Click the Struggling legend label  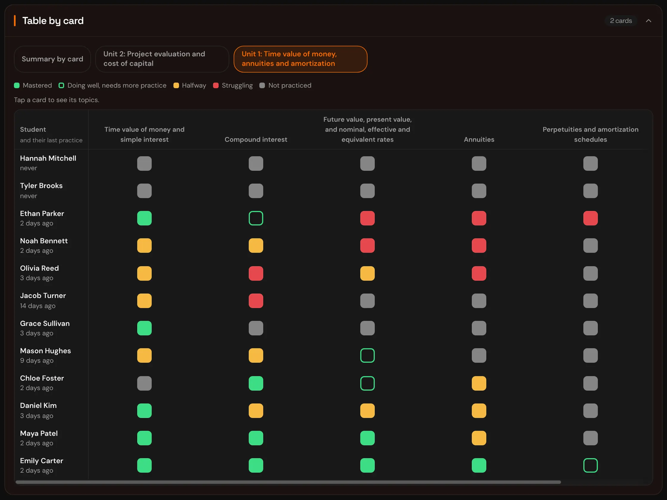(237, 86)
